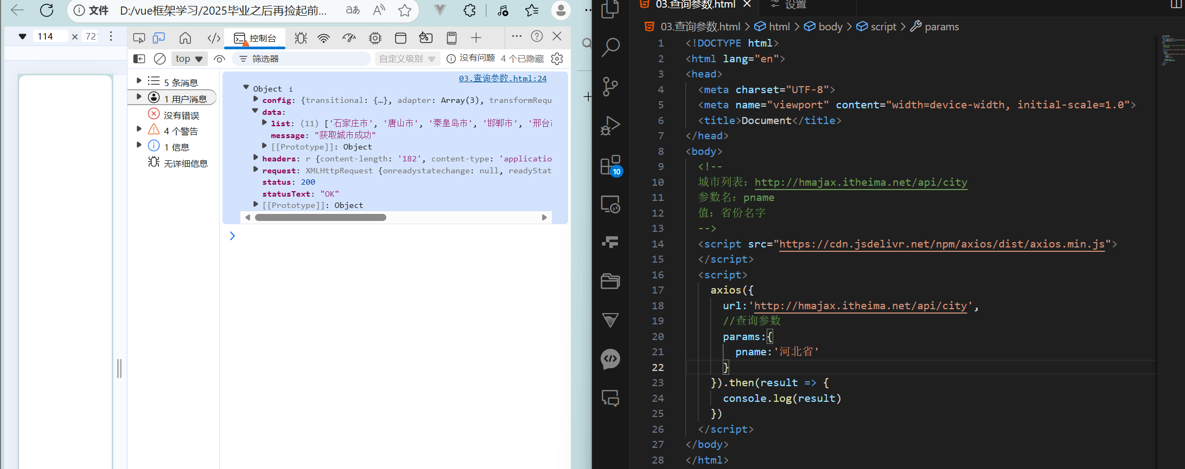Screen dimensions: 1185x469
Task: Open console settings gear
Action: pos(557,58)
